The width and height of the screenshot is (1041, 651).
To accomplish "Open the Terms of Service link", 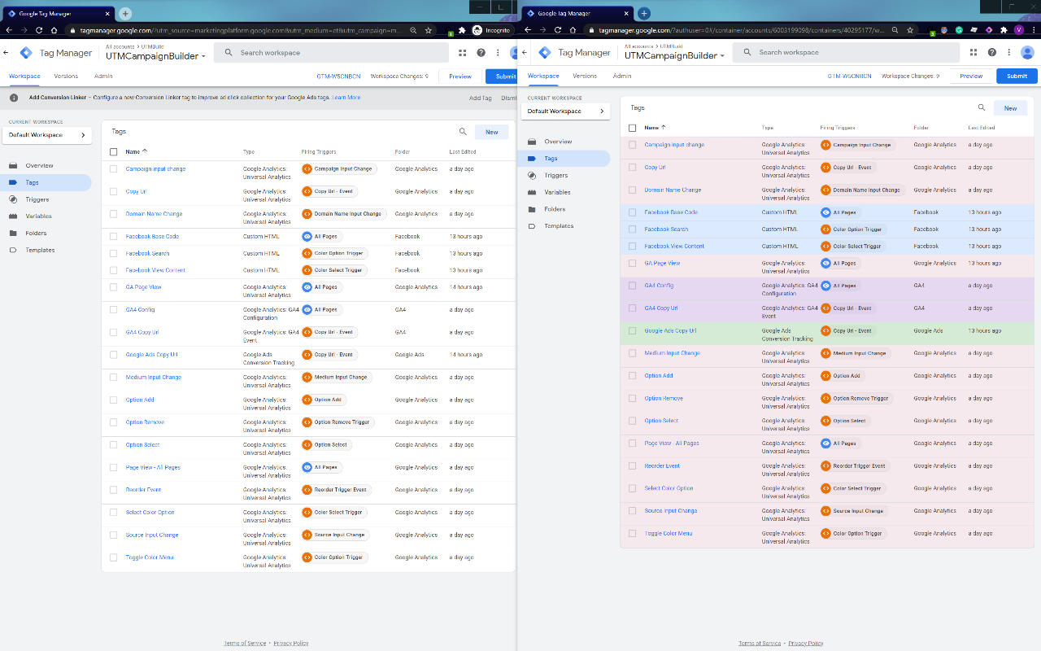I will click(759, 642).
